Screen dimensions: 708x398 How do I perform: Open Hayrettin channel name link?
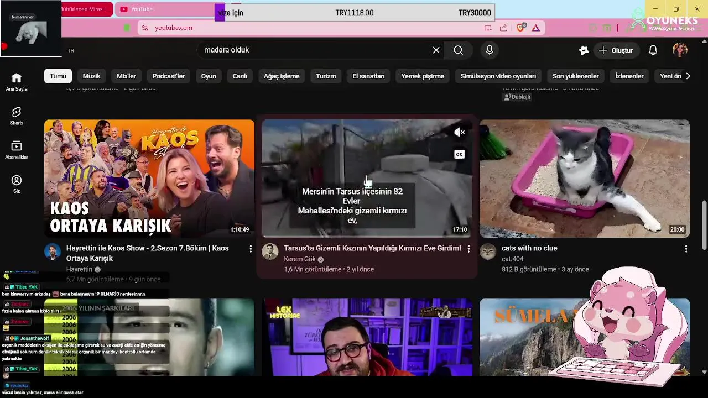(x=80, y=269)
